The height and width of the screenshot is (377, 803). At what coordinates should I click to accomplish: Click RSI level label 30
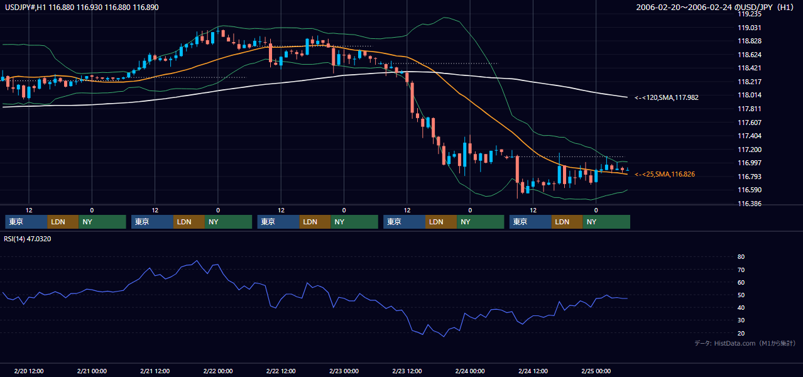click(741, 320)
